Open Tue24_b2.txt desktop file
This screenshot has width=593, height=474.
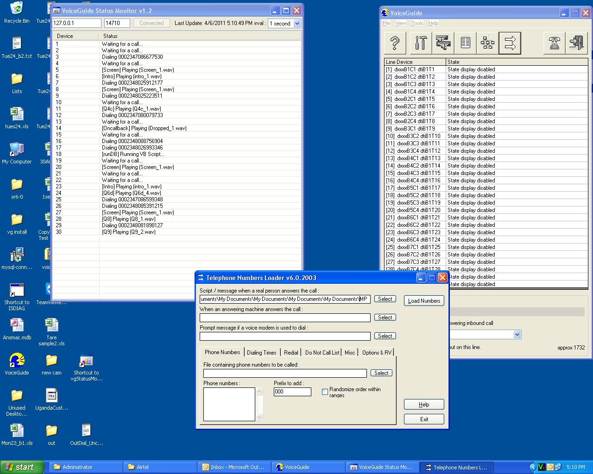pyautogui.click(x=17, y=48)
